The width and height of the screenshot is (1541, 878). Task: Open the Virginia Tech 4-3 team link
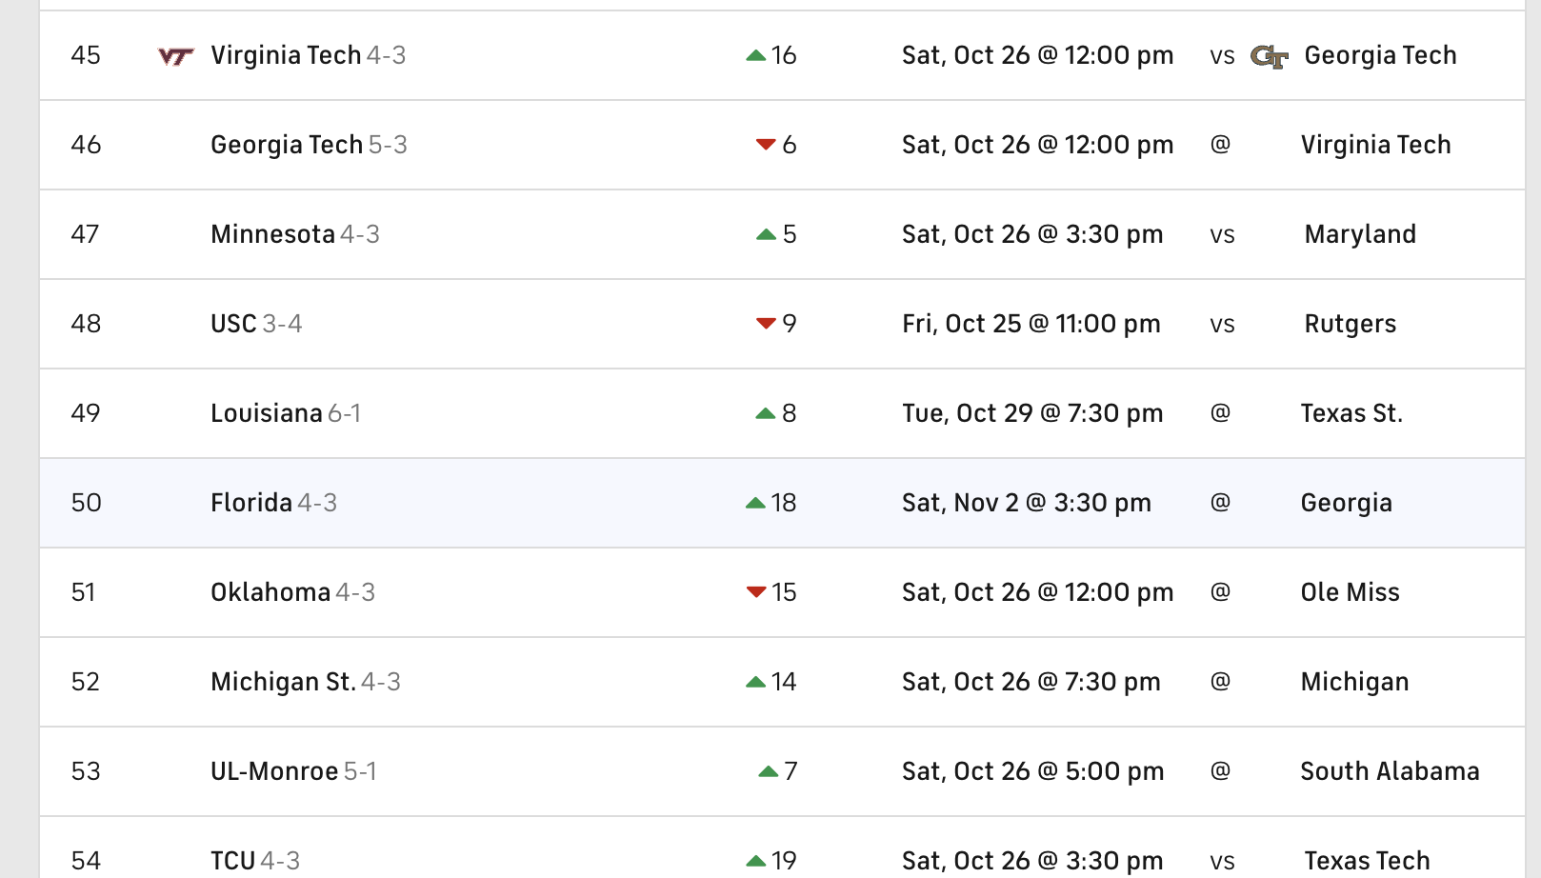[x=286, y=55]
